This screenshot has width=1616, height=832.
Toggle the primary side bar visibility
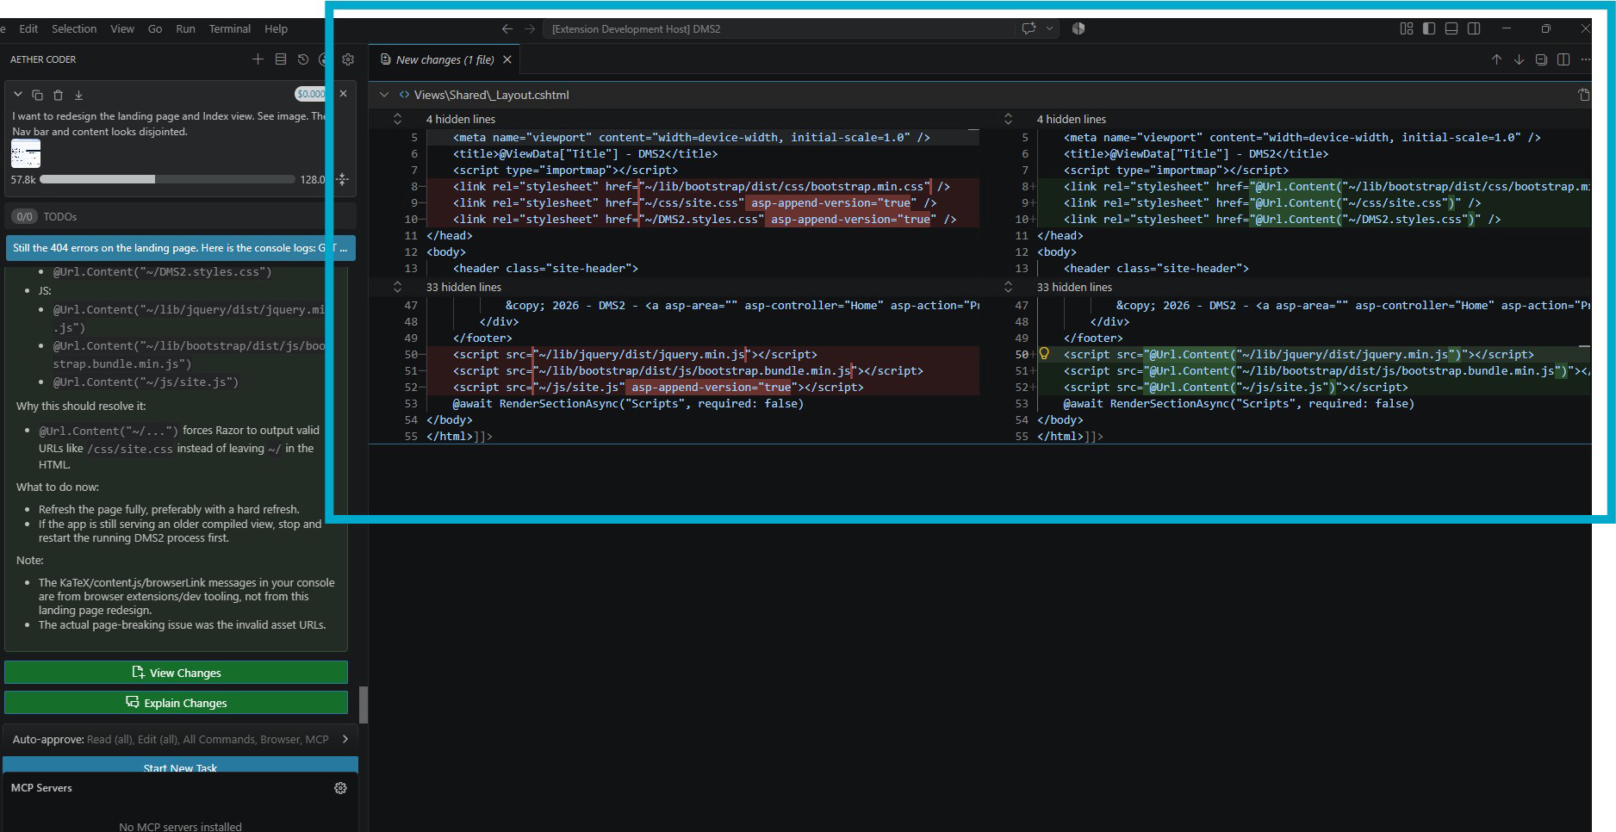click(x=1429, y=28)
